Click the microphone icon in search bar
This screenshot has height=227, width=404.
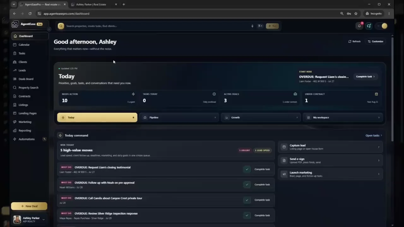252,26
